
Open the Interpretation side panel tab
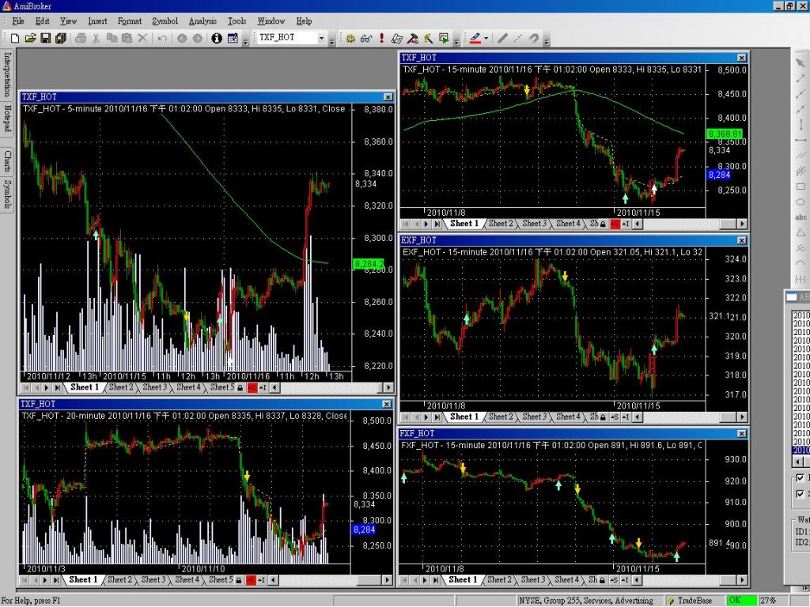[7, 74]
